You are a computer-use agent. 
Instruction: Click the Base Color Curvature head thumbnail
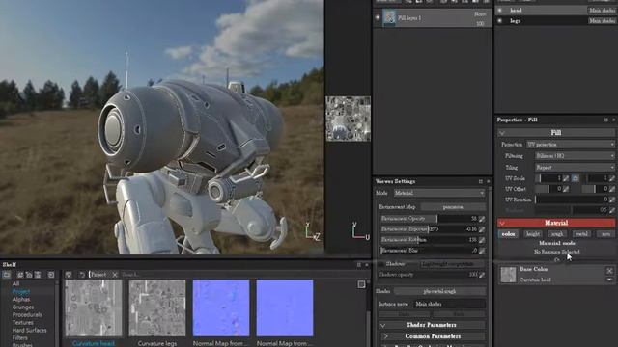coord(508,275)
